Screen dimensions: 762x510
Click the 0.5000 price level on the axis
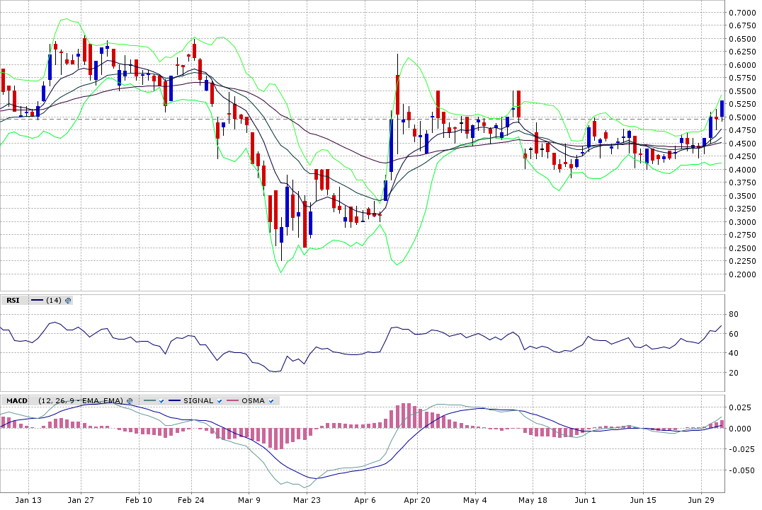[x=741, y=117]
